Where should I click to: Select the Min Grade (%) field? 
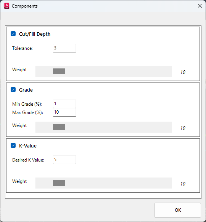64,104
